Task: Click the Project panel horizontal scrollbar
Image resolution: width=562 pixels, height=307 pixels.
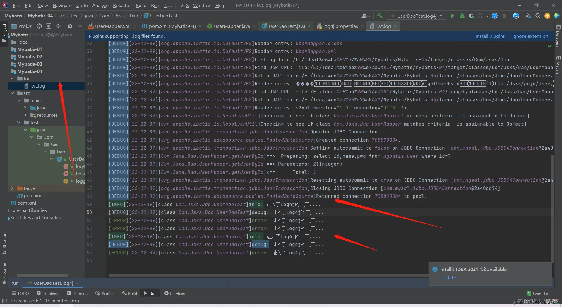Action: (x=42, y=276)
